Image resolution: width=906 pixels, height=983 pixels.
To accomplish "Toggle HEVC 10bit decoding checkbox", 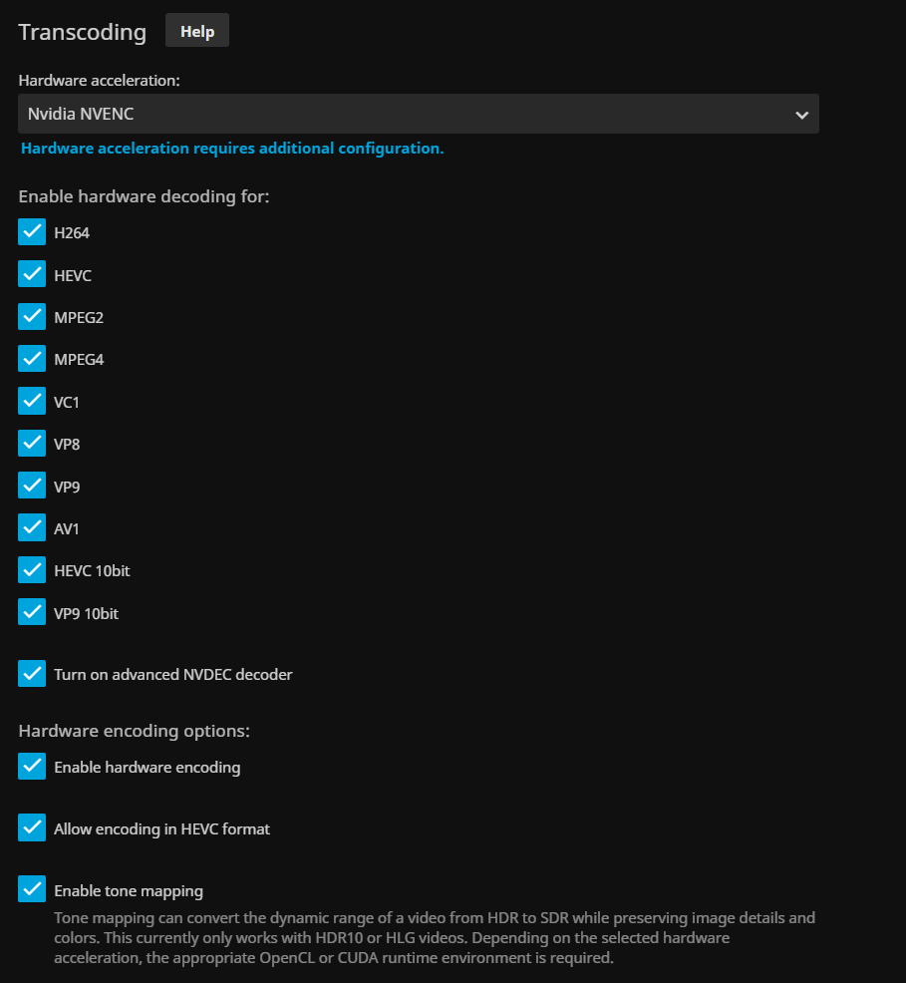I will click(32, 570).
